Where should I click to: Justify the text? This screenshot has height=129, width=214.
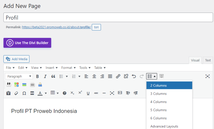pos(110,76)
